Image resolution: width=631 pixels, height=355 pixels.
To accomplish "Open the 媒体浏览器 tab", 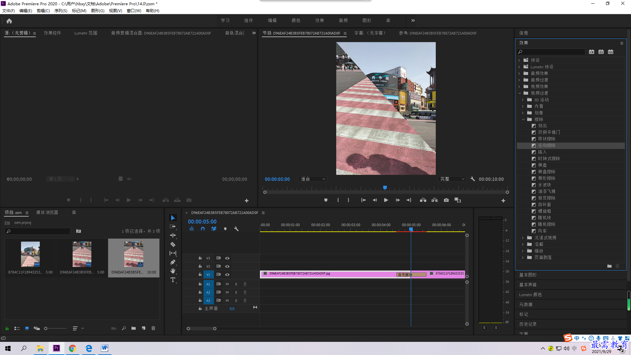I will [47, 213].
